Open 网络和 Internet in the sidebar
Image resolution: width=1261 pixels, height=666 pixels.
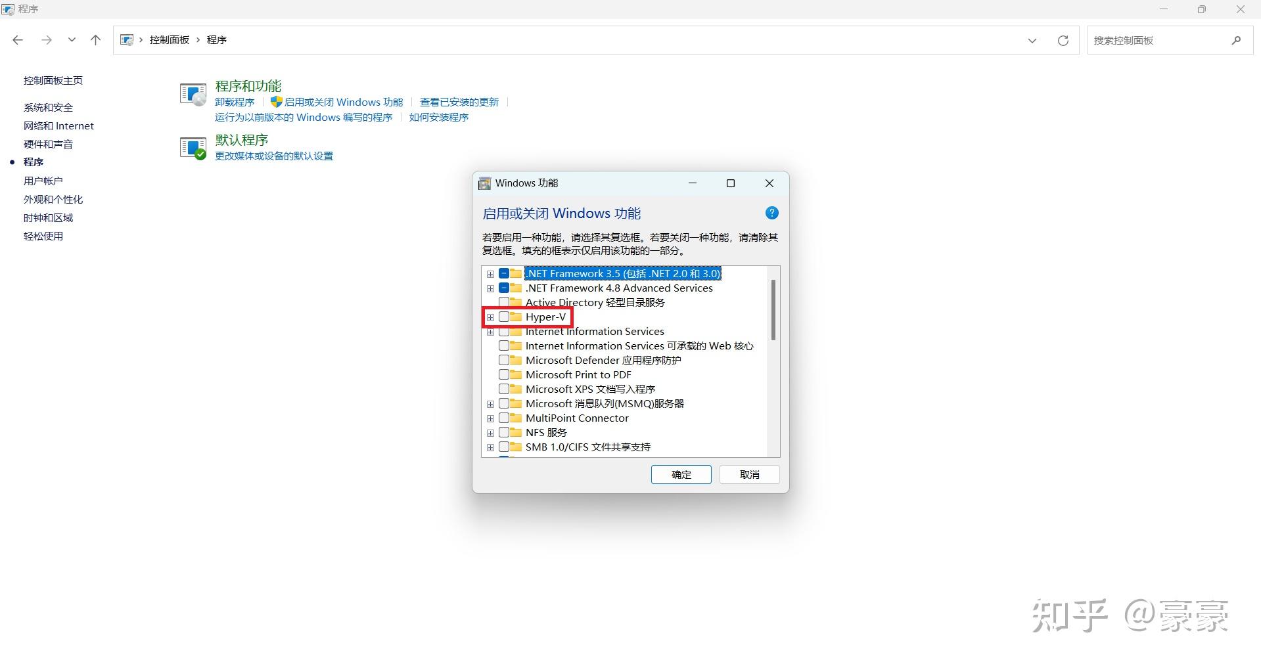point(58,125)
